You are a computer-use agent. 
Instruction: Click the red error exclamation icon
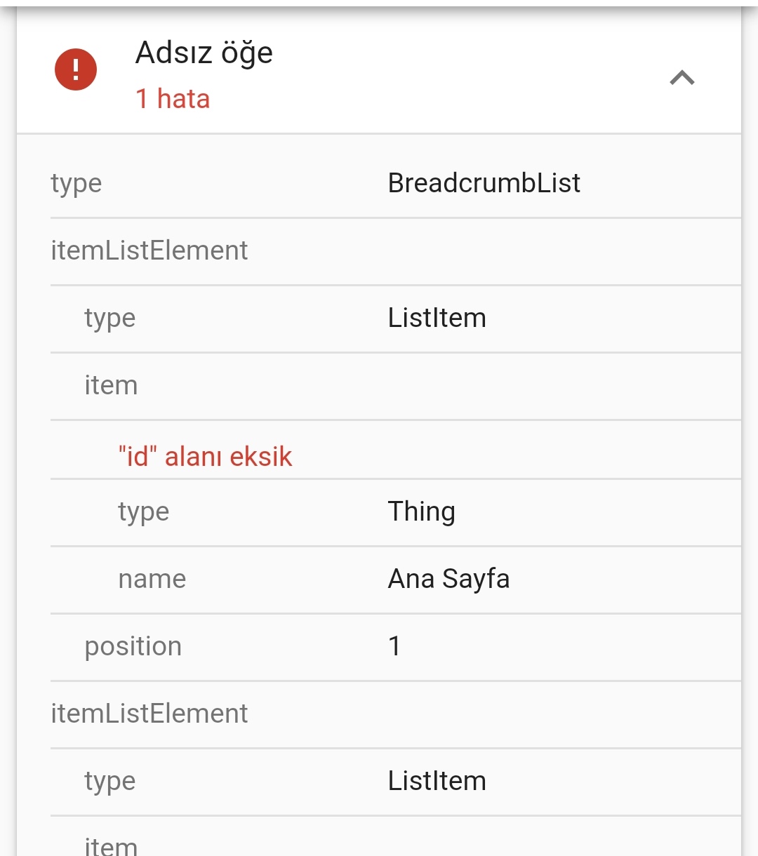click(76, 69)
